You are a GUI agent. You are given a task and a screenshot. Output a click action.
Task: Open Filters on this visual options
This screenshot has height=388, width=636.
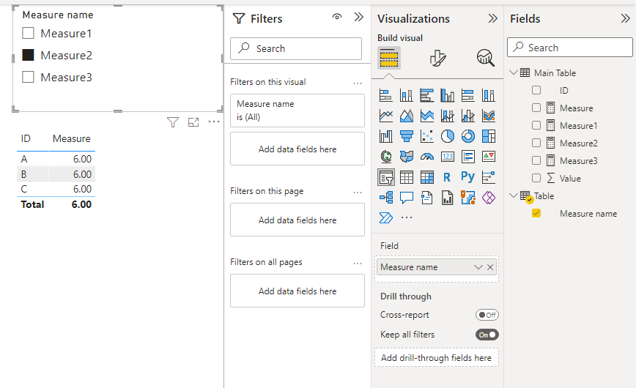358,83
